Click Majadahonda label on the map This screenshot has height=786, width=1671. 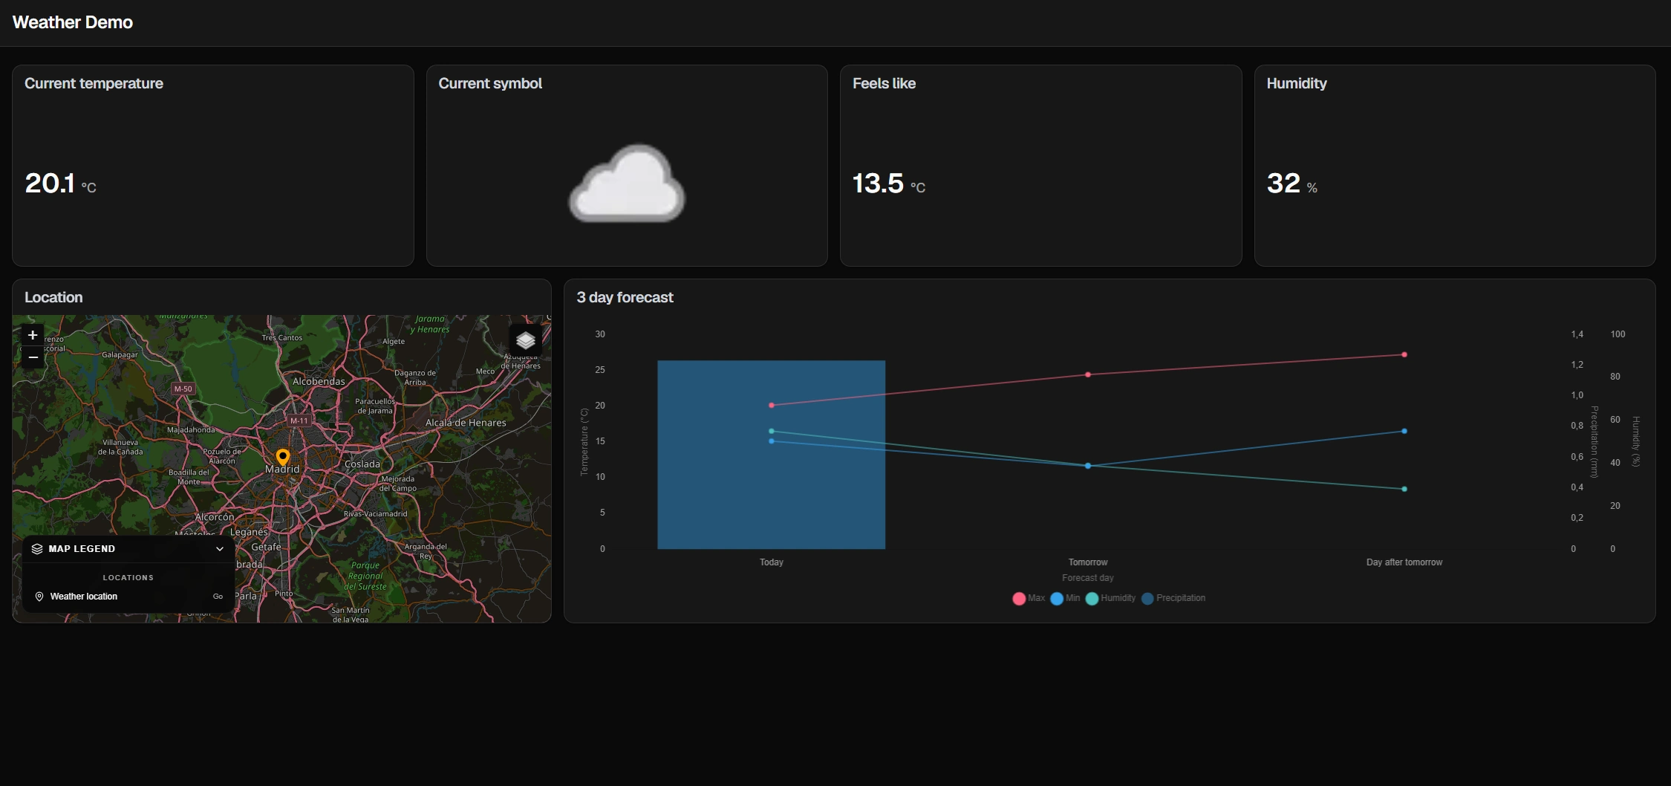pyautogui.click(x=191, y=429)
